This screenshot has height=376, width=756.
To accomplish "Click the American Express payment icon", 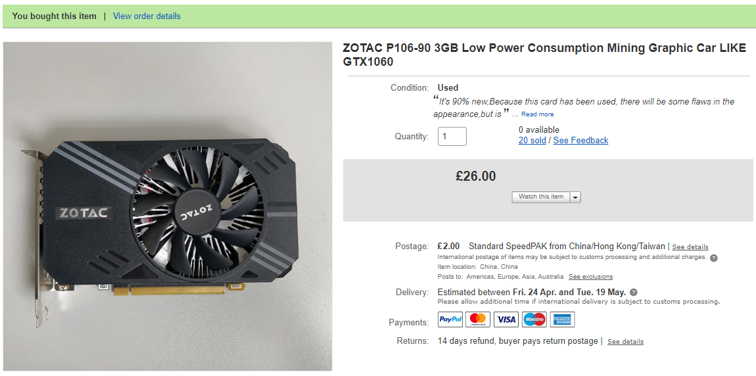I will click(x=562, y=319).
